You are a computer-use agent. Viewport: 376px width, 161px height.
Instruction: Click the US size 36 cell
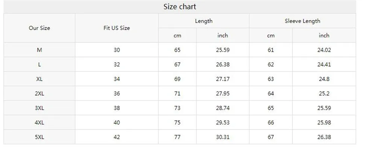tap(117, 93)
